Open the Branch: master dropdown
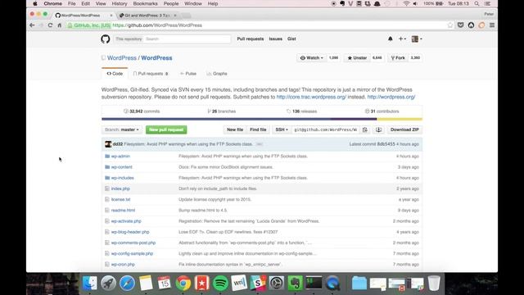Screen dimensions: 524x295 click(122, 129)
